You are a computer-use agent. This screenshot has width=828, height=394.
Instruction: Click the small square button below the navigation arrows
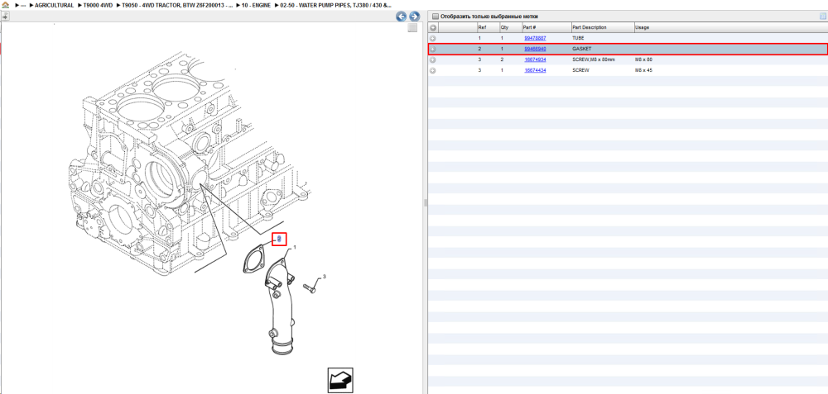click(413, 28)
